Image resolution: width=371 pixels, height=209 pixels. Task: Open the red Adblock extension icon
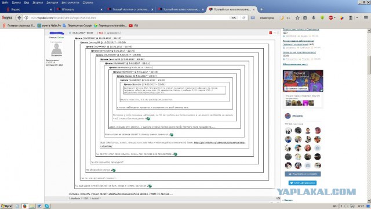click(x=331, y=18)
